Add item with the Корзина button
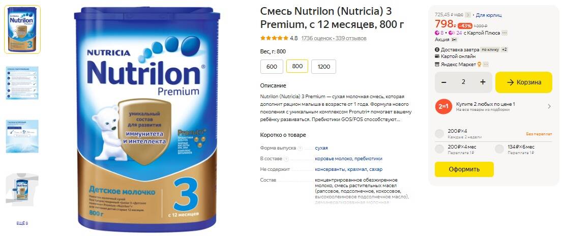 pyautogui.click(x=524, y=82)
